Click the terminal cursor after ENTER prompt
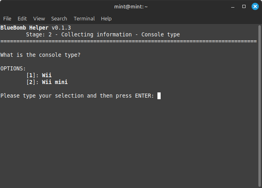This screenshot has height=188, width=262. [x=159, y=96]
